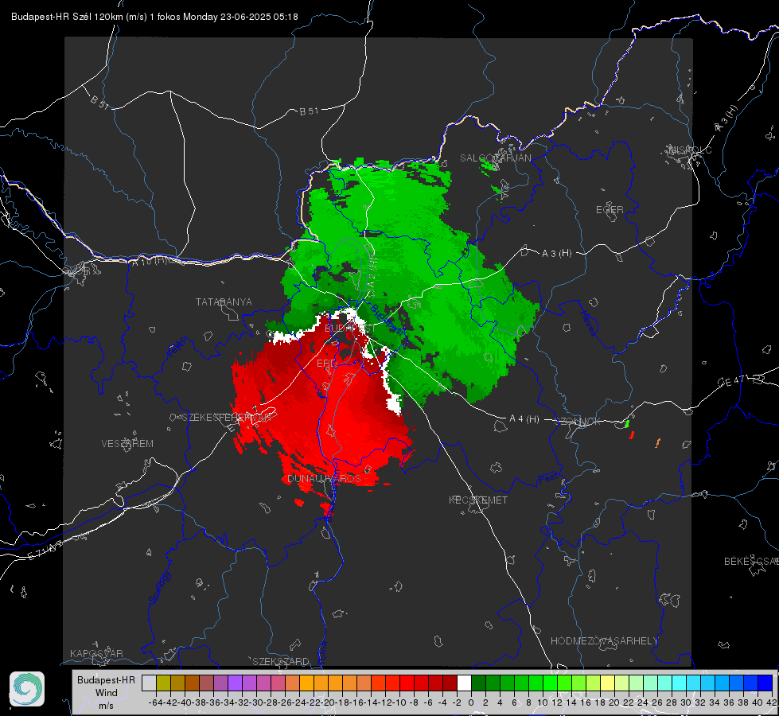
Task: Click the purple swatch above -34 in legend
Action: pyautogui.click(x=235, y=683)
